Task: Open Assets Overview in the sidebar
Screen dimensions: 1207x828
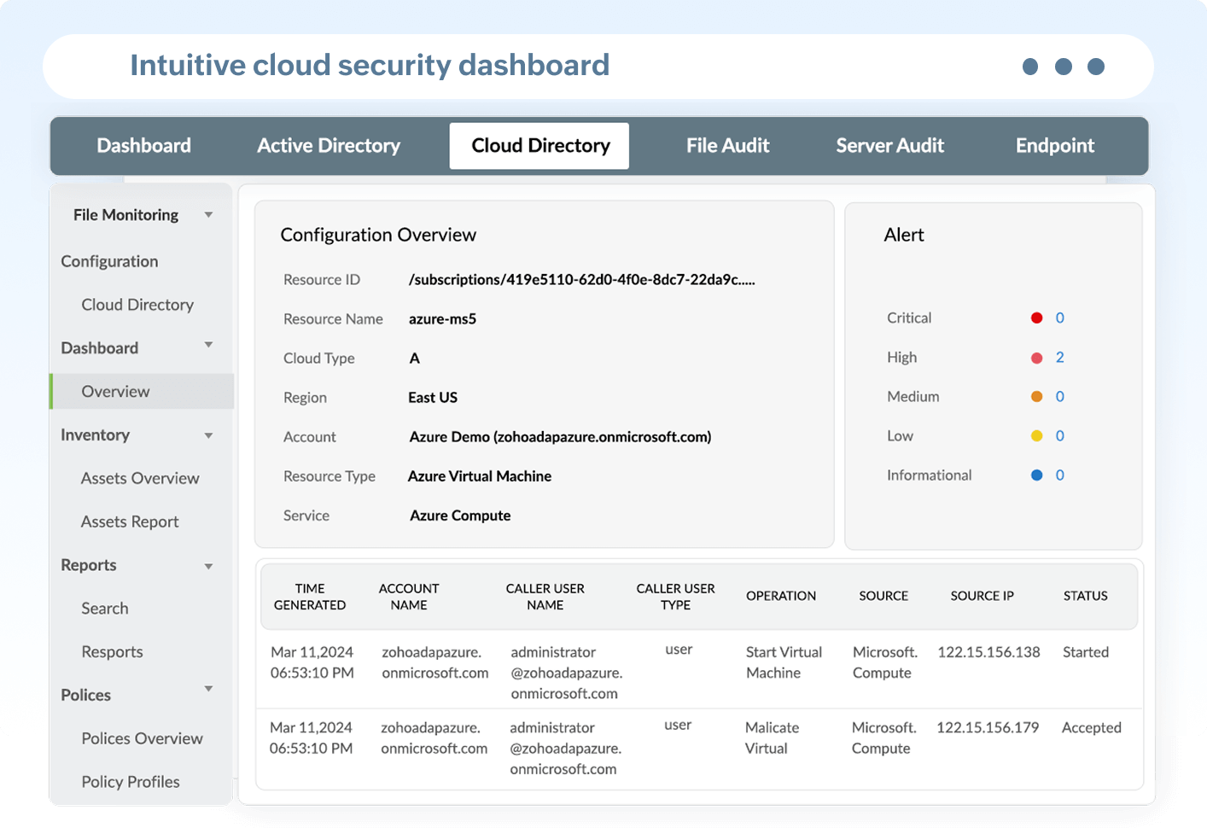Action: point(140,479)
